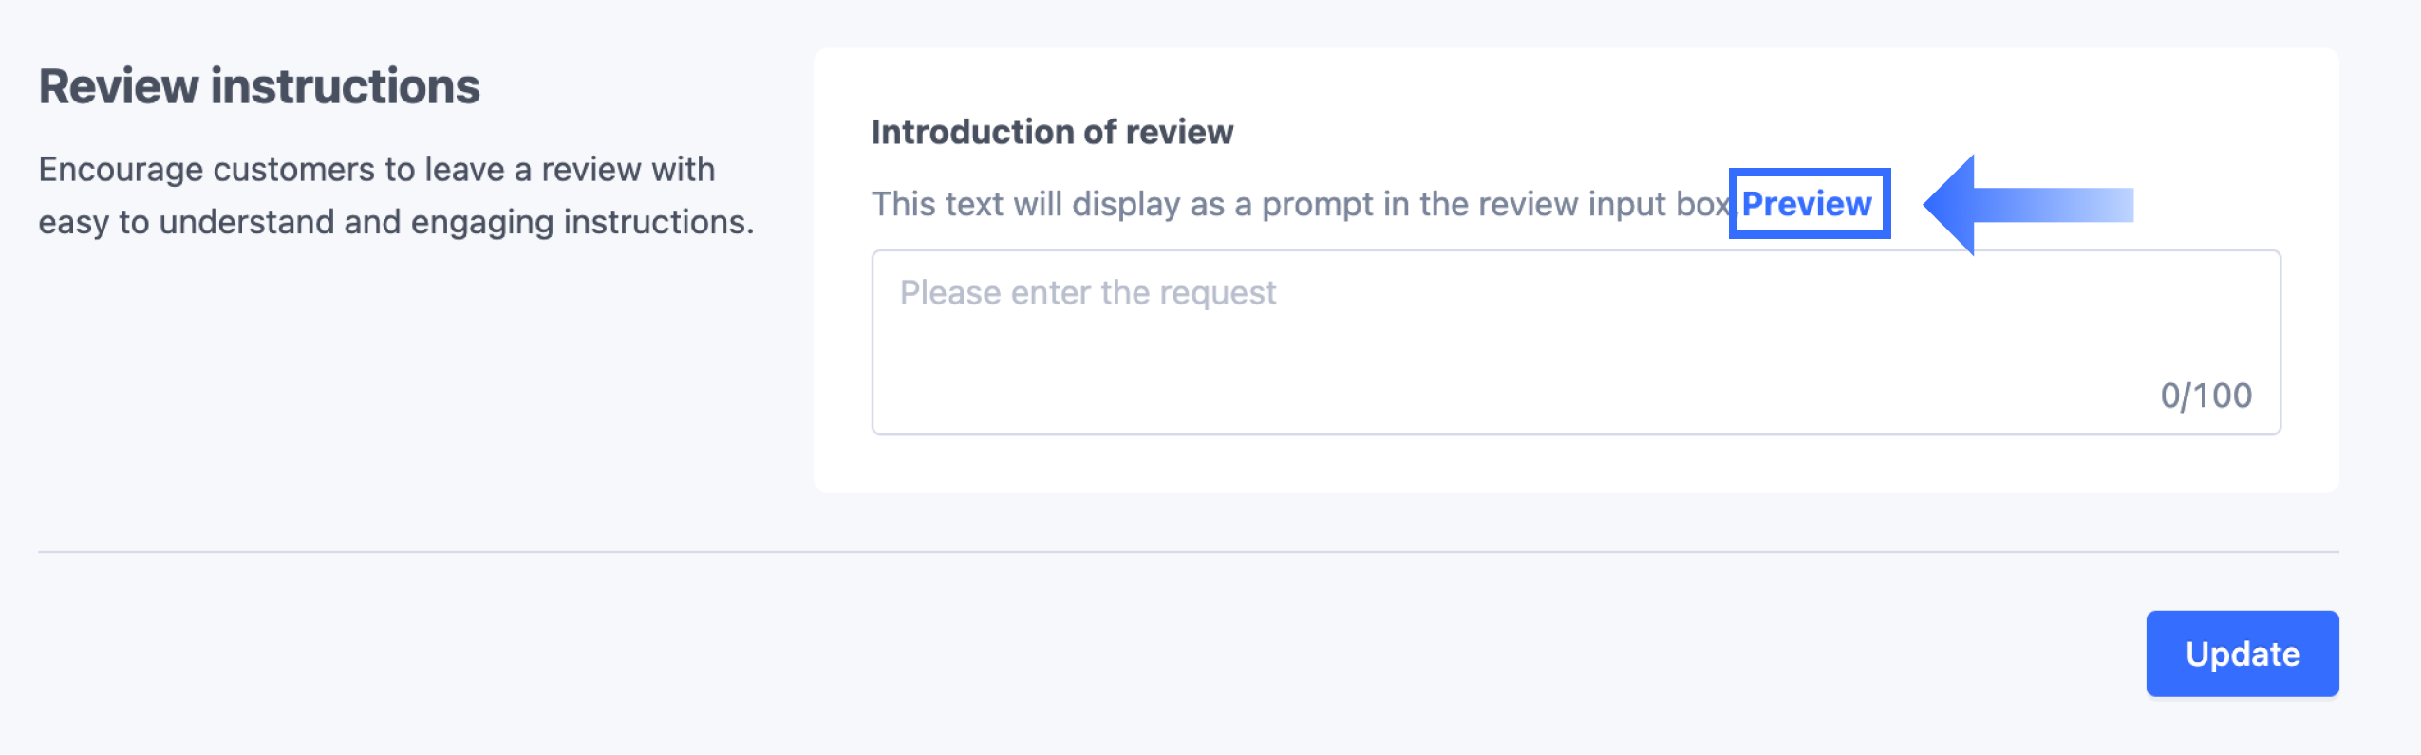Click the 'Introduction of review' label
This screenshot has height=755, width=2421.
coord(1052,132)
